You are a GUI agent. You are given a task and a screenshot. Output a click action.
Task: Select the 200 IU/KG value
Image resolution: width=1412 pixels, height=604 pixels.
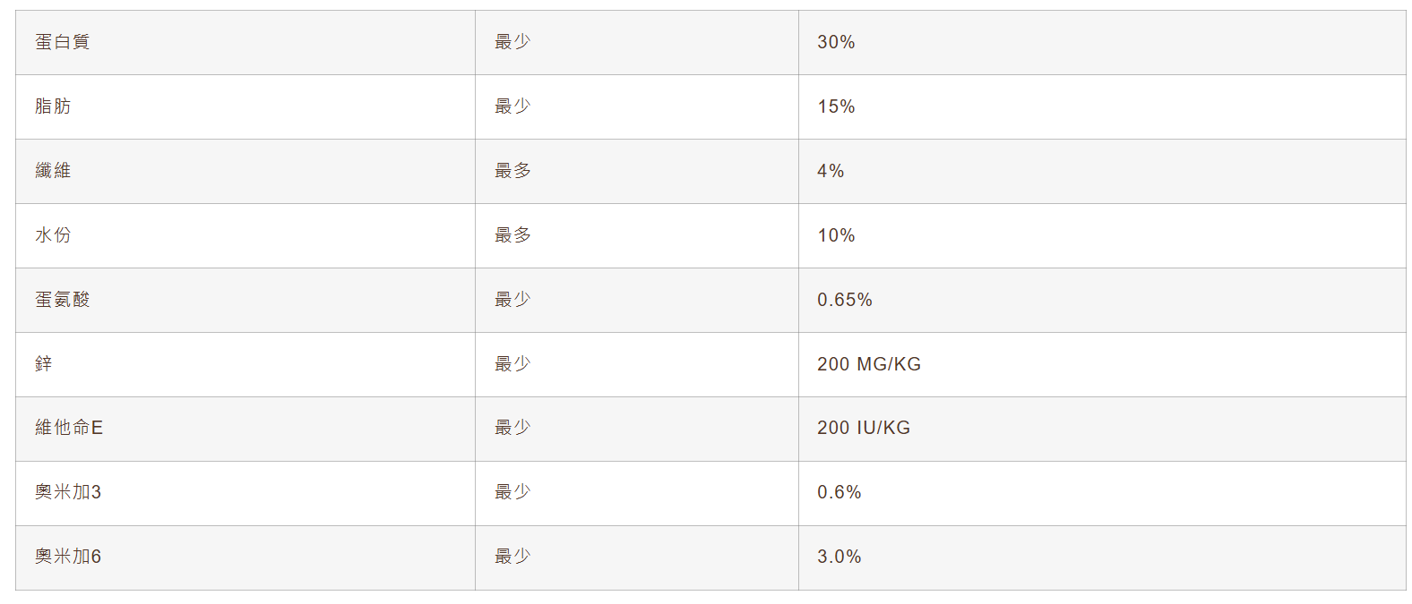[863, 428]
